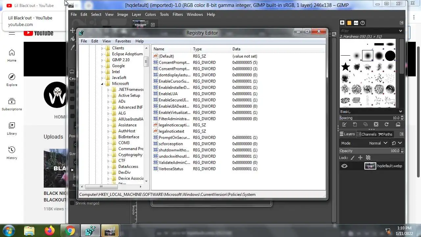Create a new brush icon
421x237 pixels.
coord(355,124)
